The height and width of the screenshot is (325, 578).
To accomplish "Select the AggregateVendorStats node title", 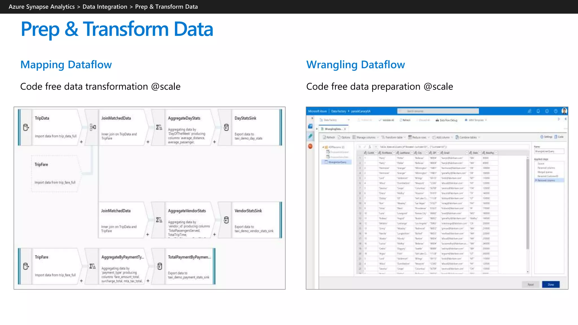I will click(x=187, y=211).
